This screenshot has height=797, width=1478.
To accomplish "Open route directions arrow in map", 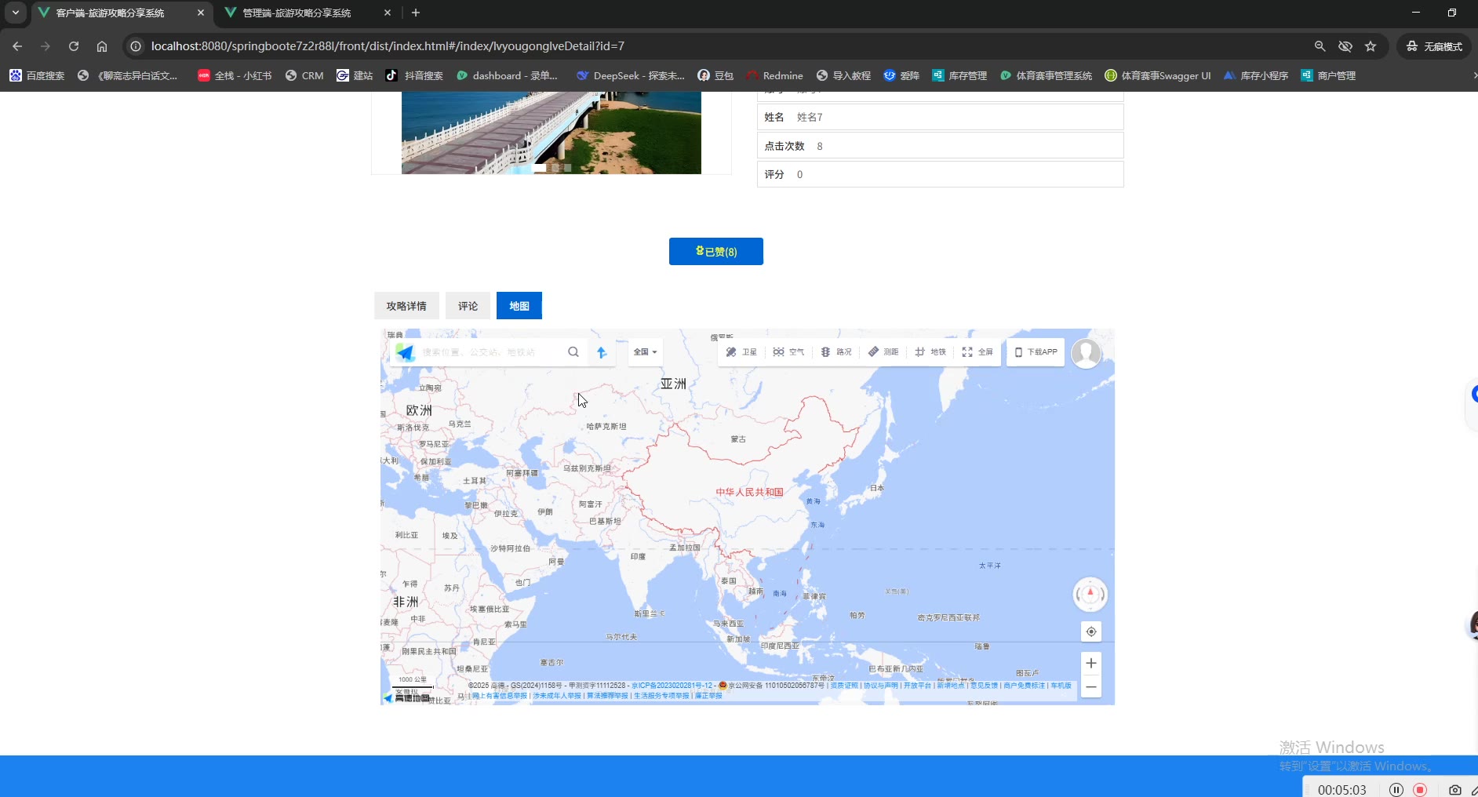I will tap(602, 352).
